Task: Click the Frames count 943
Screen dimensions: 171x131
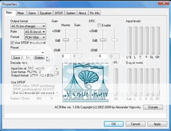Action: click(x=39, y=98)
